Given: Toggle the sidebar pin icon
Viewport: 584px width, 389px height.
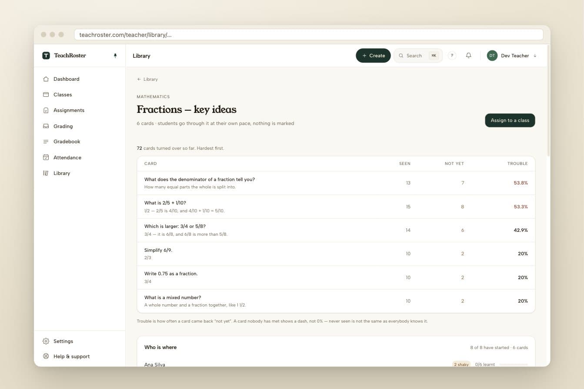Looking at the screenshot, I should (x=115, y=56).
